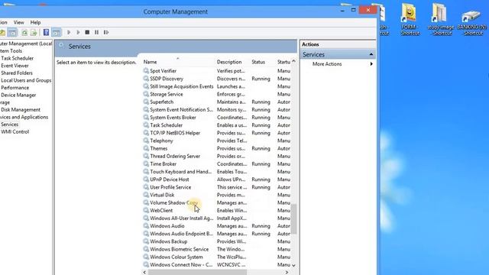
Task: Click the gear icon beside SSDP Discovery
Action: (x=146, y=79)
